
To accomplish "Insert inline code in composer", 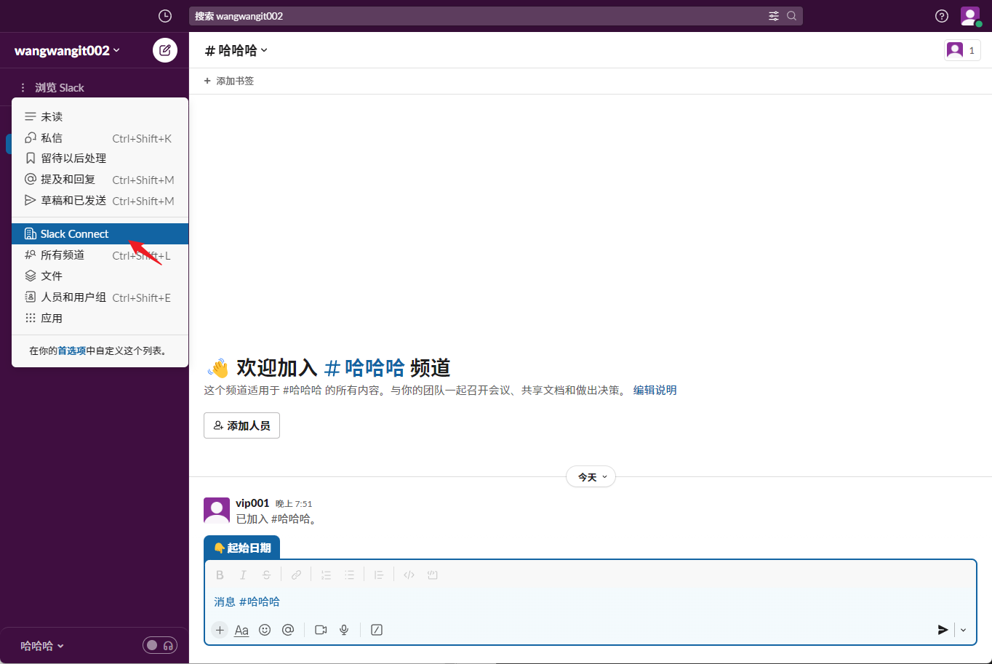I will click(409, 575).
